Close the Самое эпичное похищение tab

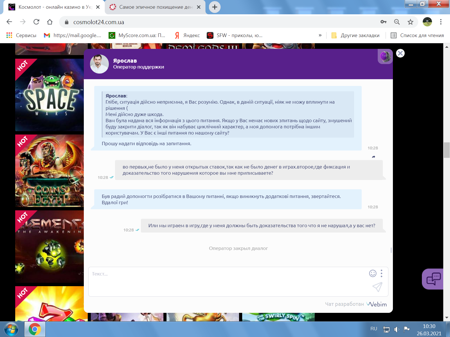tap(199, 7)
